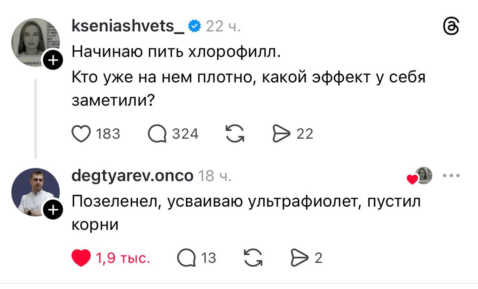
Task: Open three-dot menu on degtyarev.onco reply
Action: tap(451, 176)
